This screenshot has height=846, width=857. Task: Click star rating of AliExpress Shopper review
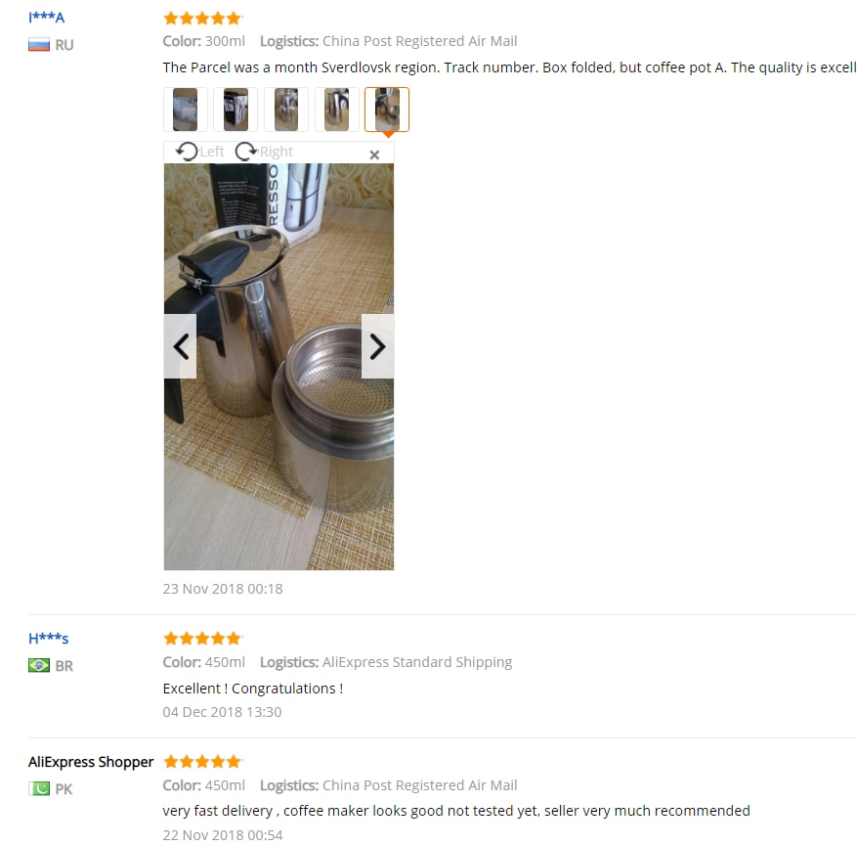[203, 761]
